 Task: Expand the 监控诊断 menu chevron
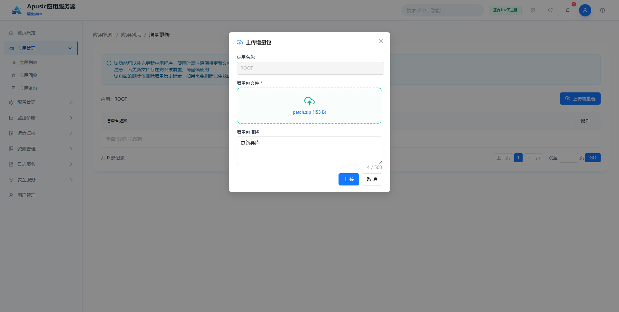pyautogui.click(x=71, y=118)
